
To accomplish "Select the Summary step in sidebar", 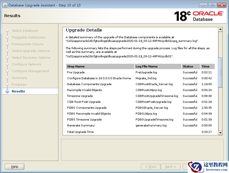I will [x=20, y=78].
